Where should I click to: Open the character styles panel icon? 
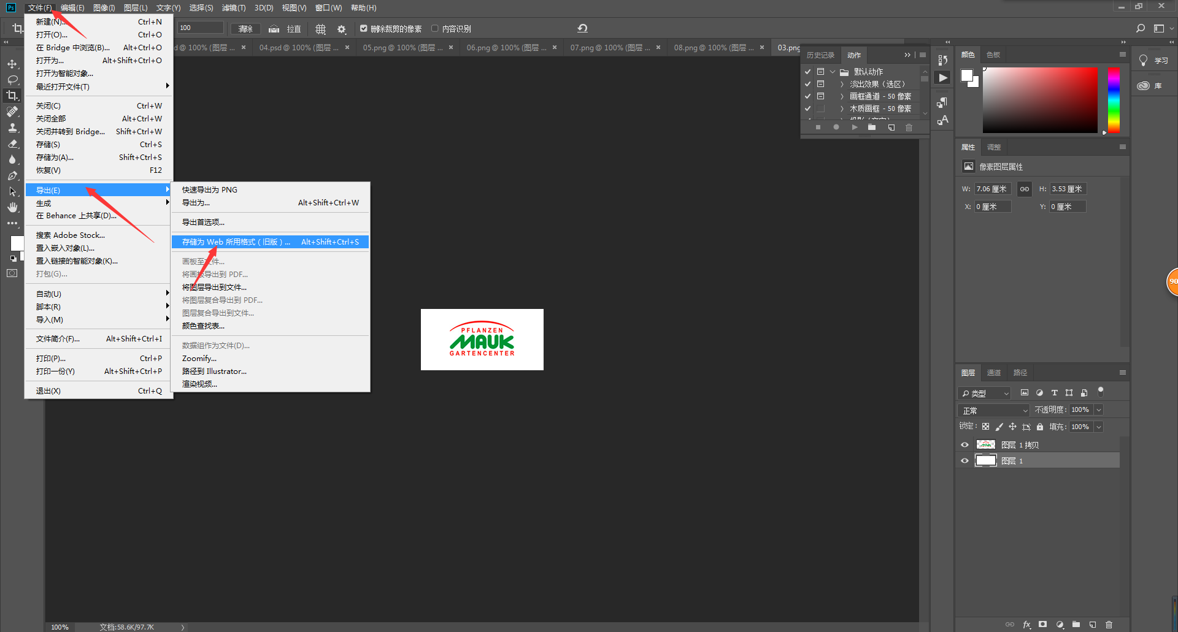(943, 120)
